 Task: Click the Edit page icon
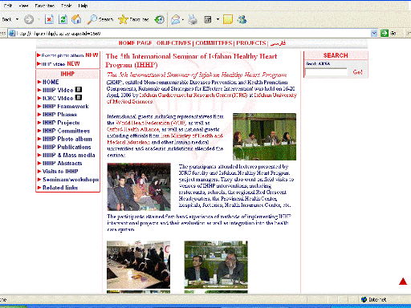point(208,19)
